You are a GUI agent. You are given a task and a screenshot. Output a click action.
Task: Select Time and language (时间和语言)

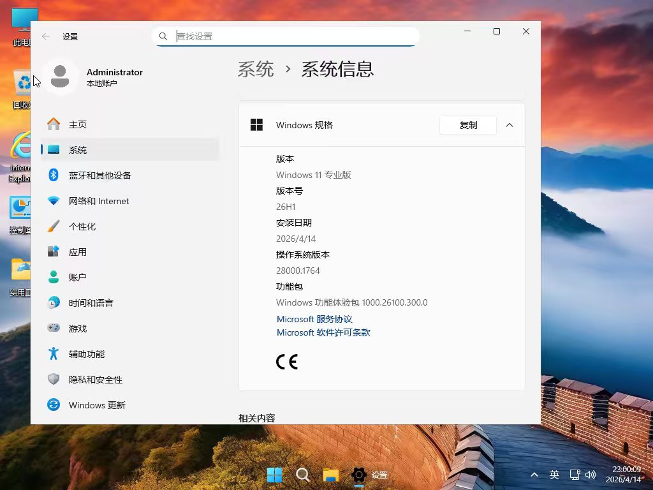91,303
